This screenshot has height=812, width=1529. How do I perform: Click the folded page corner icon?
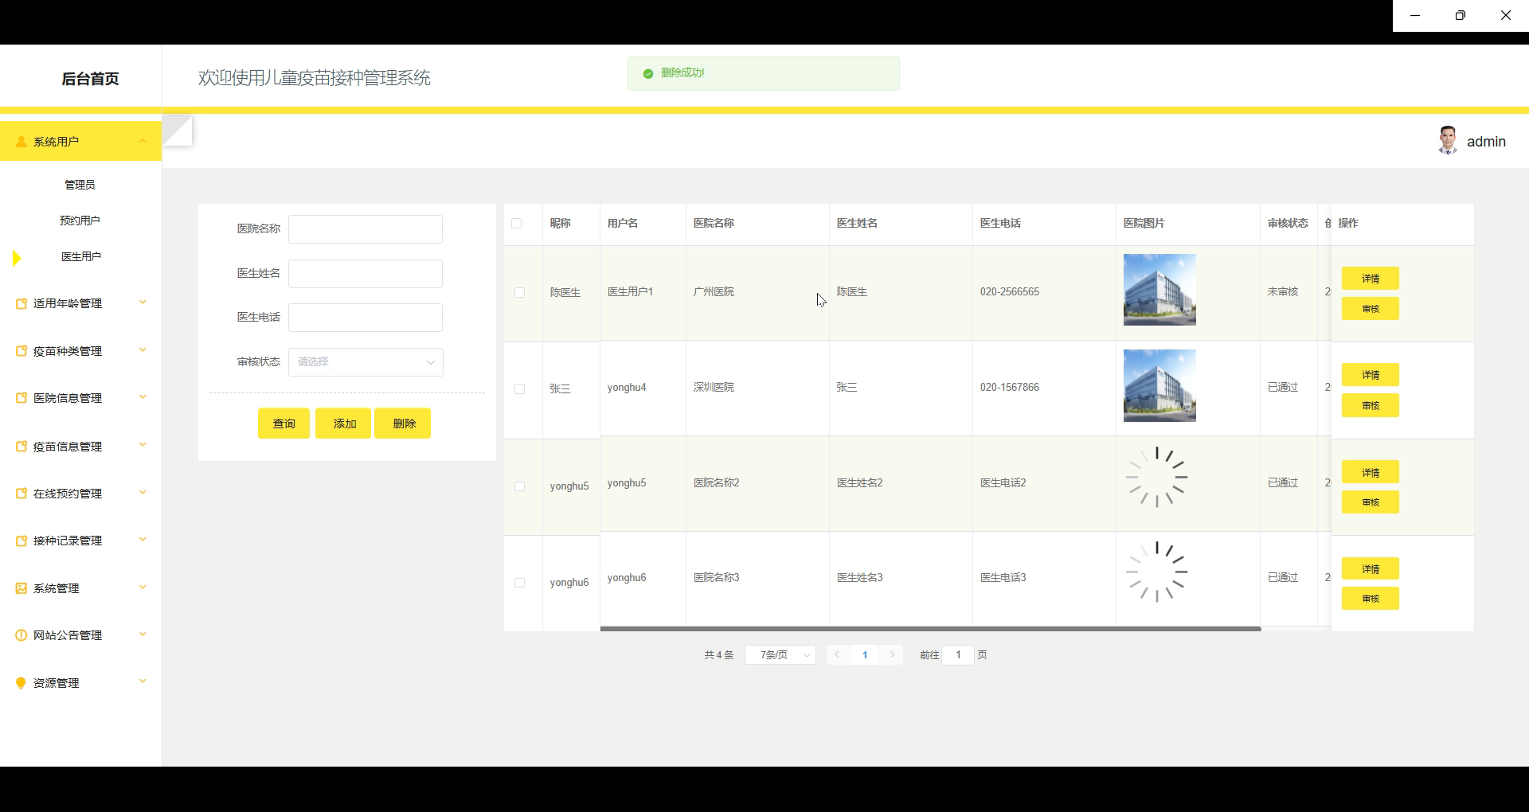(x=178, y=131)
